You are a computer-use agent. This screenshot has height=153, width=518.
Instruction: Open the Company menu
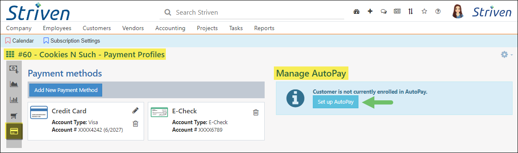[x=19, y=28]
